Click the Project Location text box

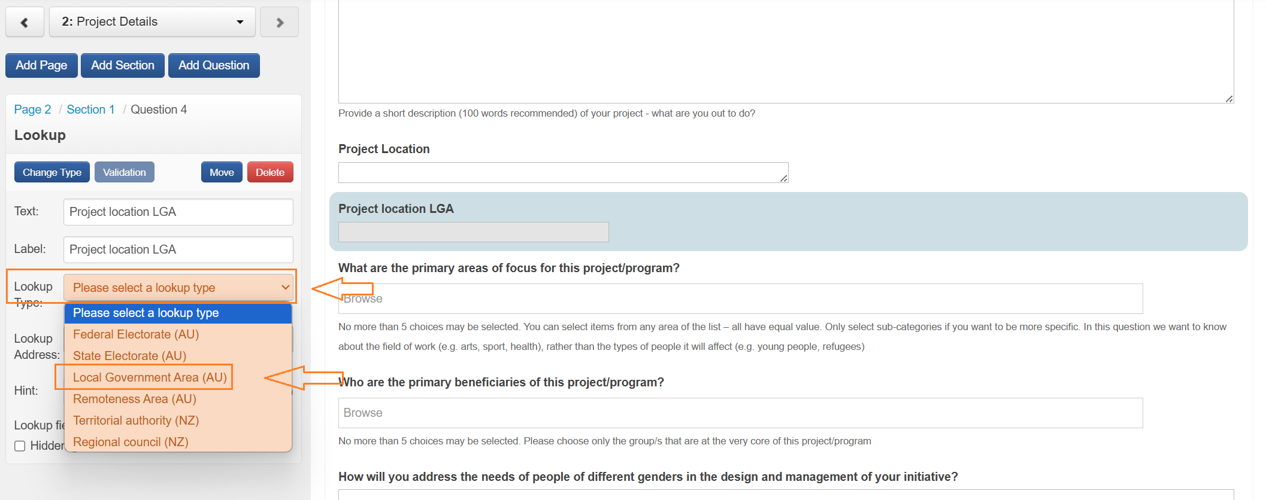coord(563,173)
